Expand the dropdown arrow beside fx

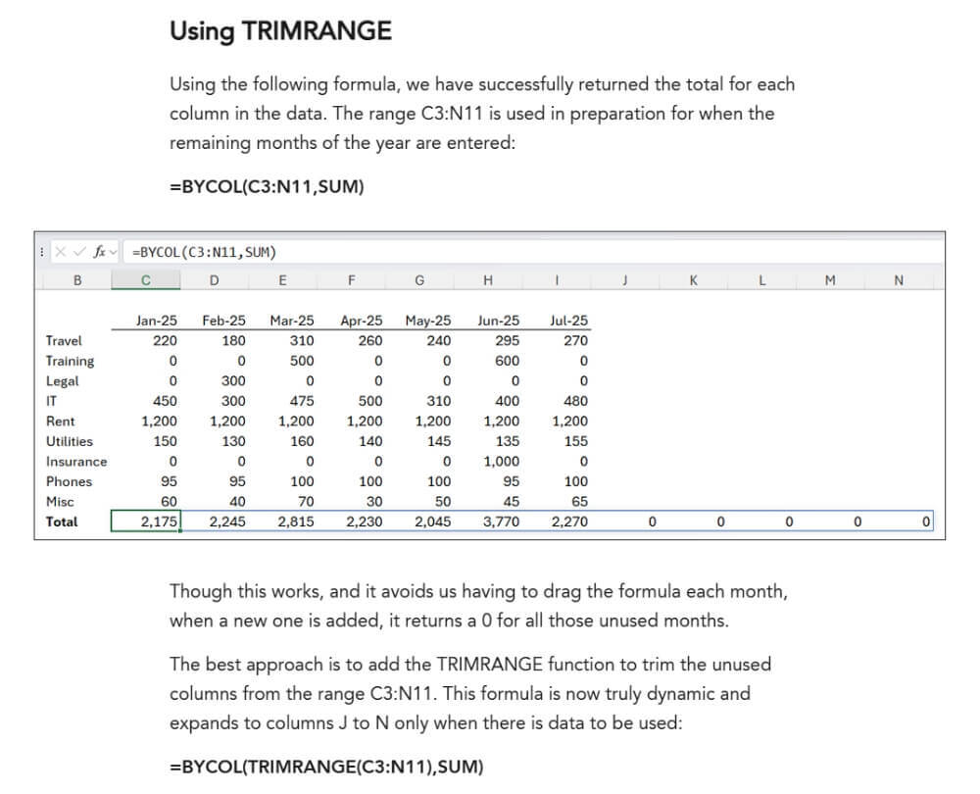coord(113,253)
